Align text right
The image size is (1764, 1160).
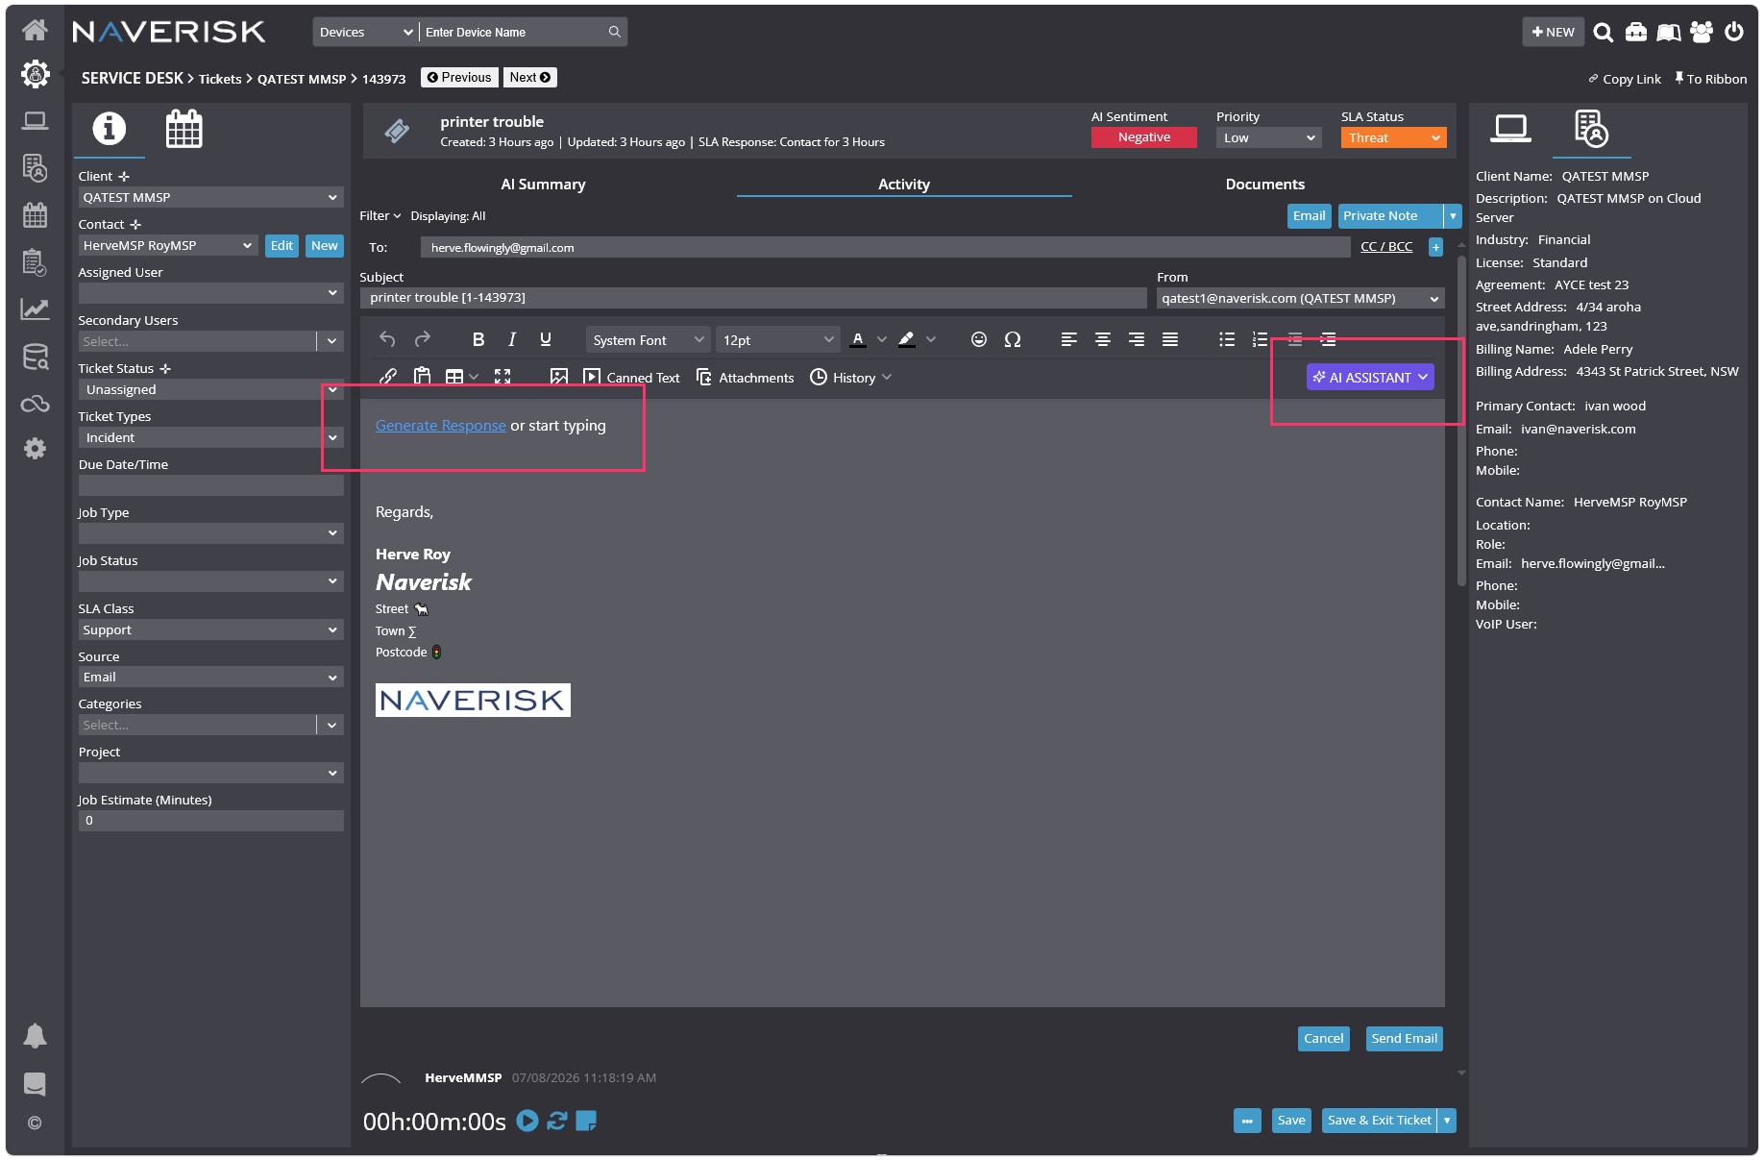coord(1137,339)
